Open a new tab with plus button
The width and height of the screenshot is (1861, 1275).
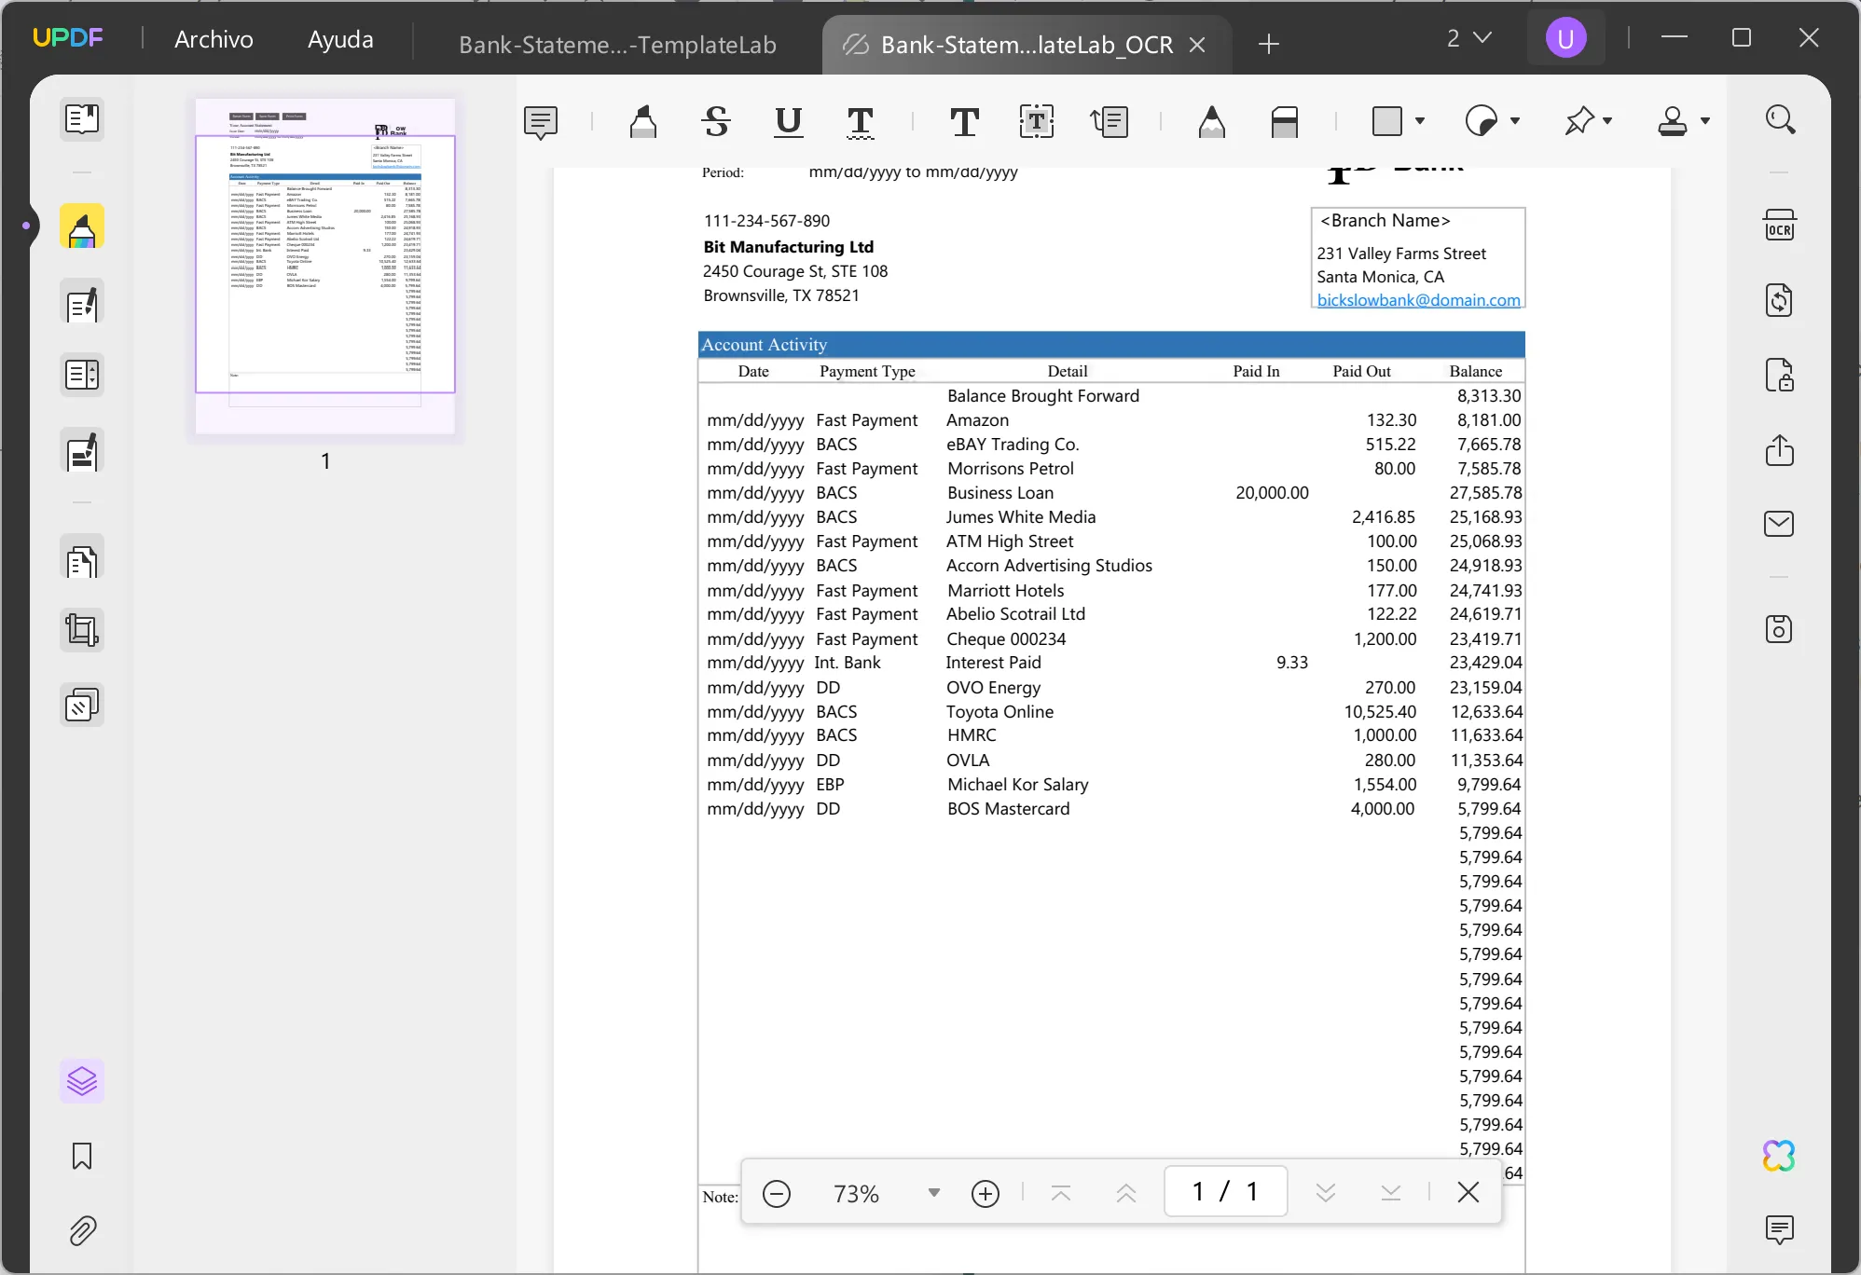(1269, 44)
